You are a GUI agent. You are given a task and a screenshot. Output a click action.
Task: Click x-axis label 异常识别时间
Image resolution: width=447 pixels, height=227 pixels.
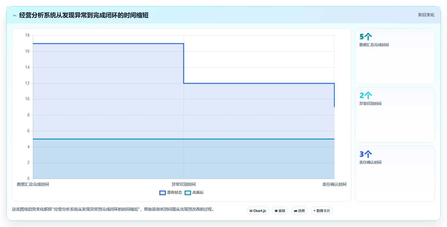pos(184,185)
